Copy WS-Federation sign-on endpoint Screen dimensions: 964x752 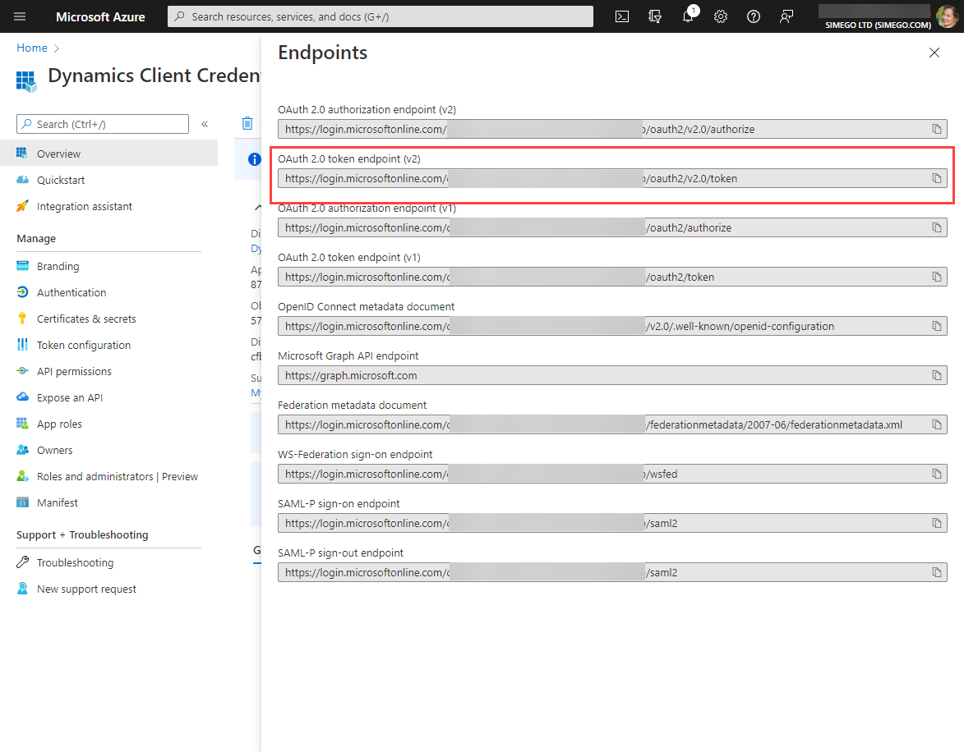pyautogui.click(x=936, y=474)
